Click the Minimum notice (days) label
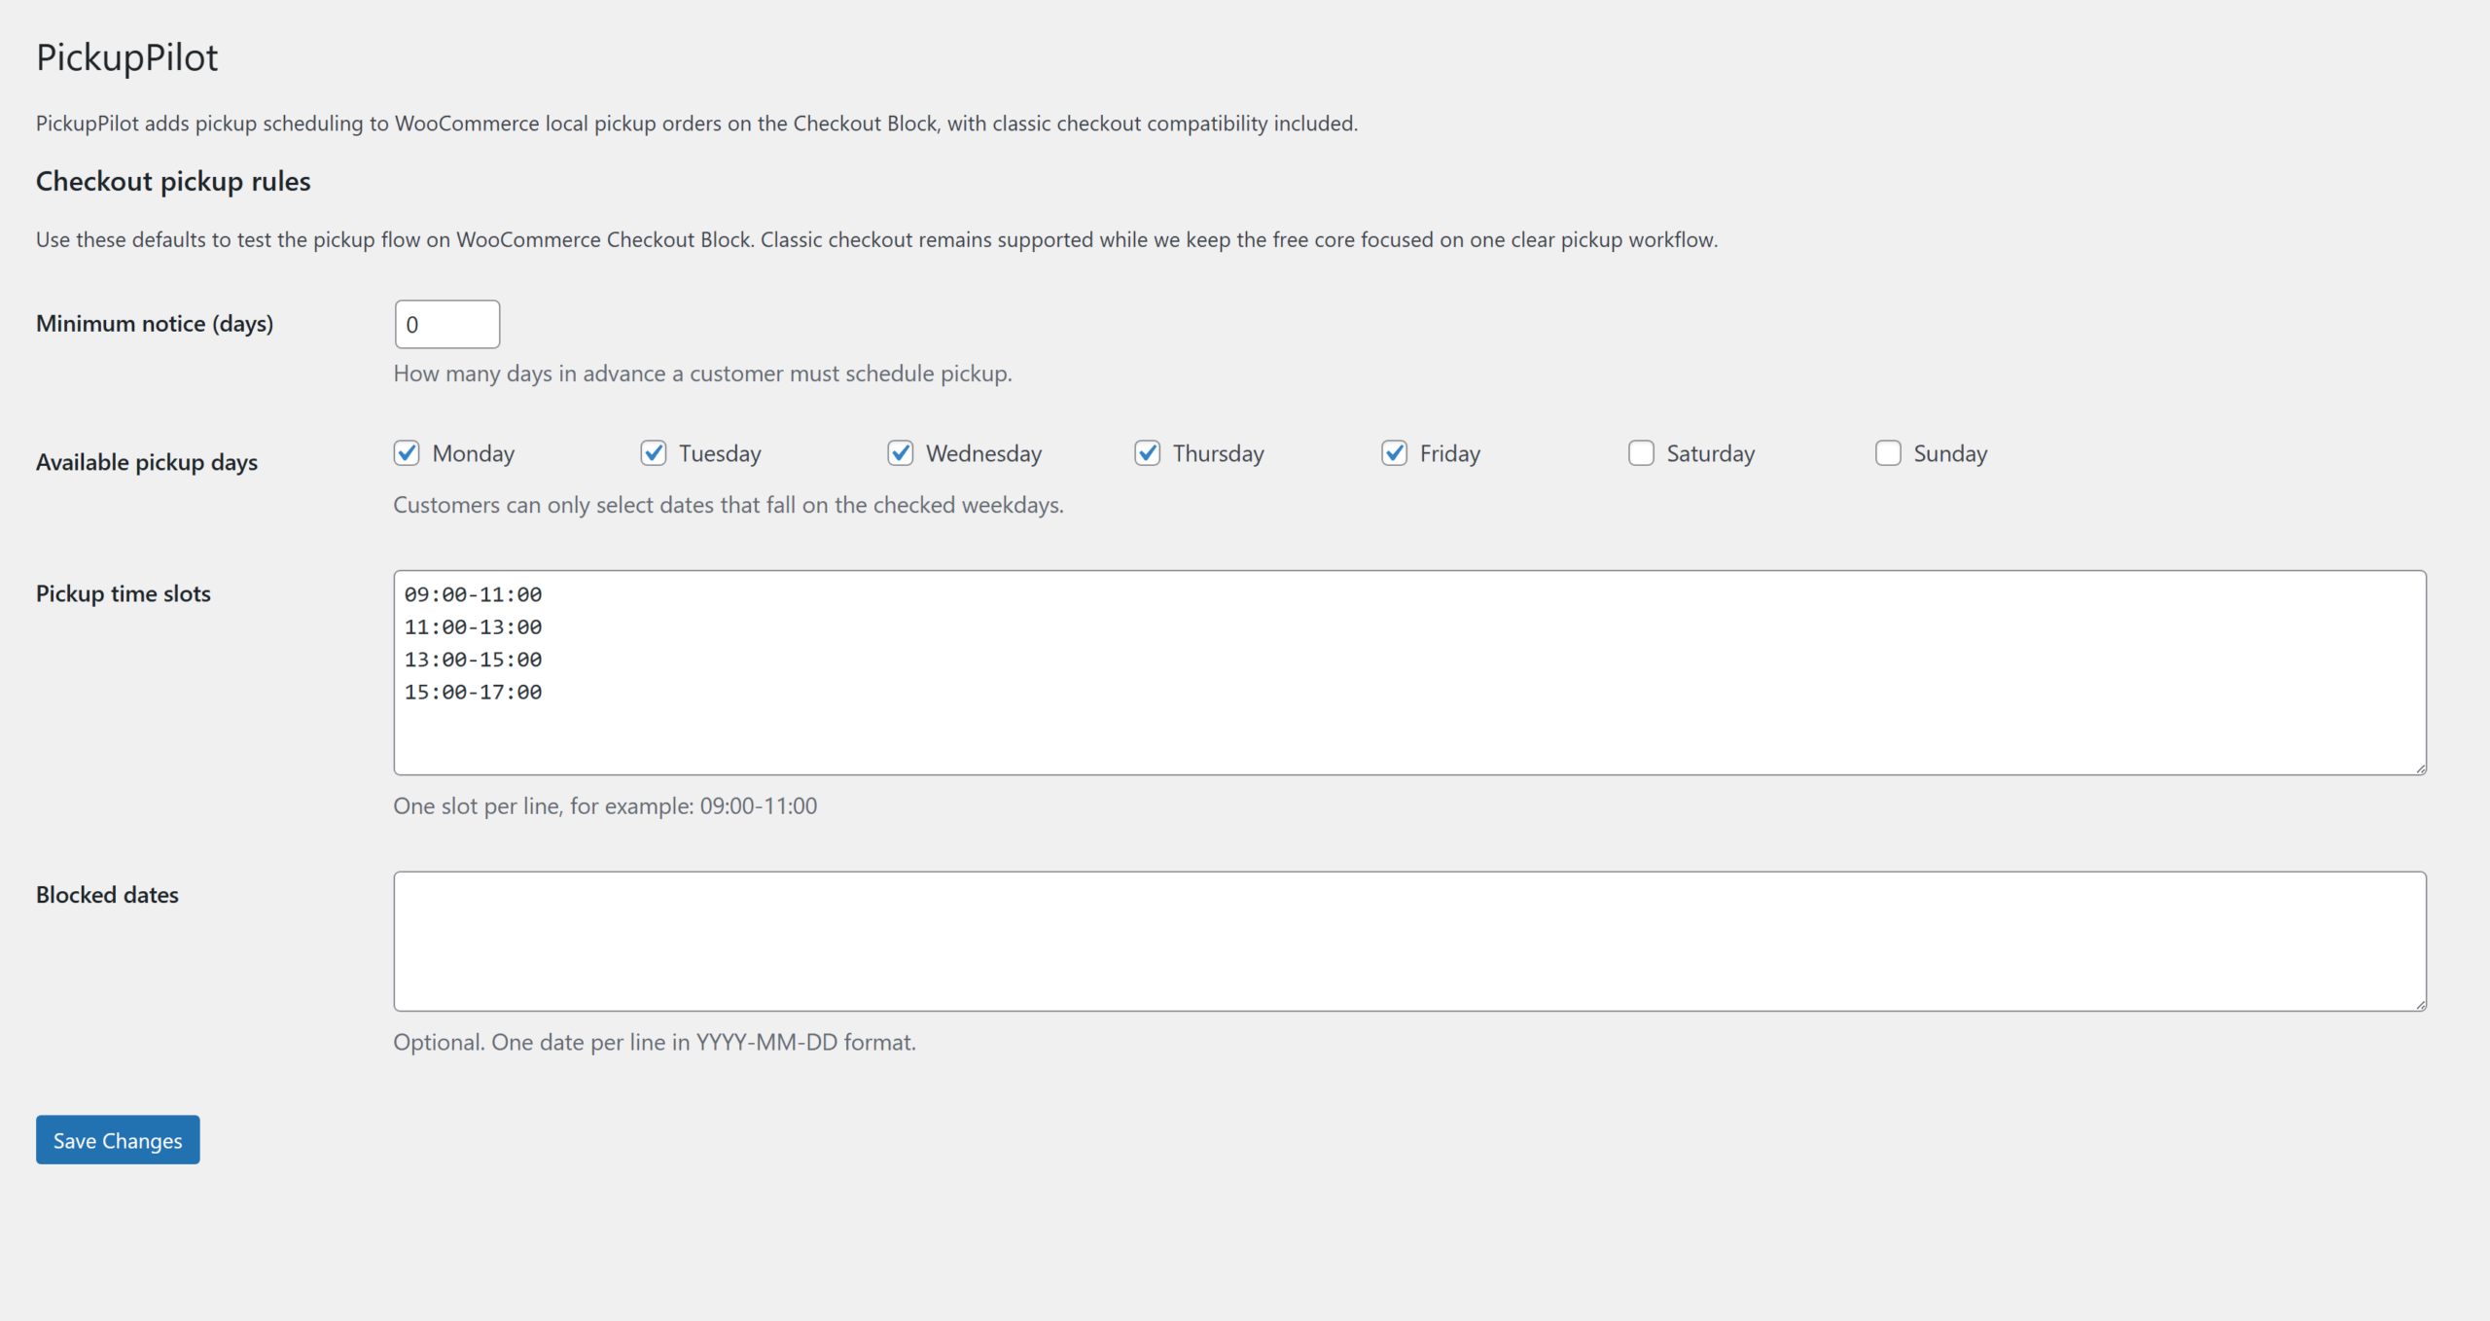Image resolution: width=2490 pixels, height=1321 pixels. (155, 324)
